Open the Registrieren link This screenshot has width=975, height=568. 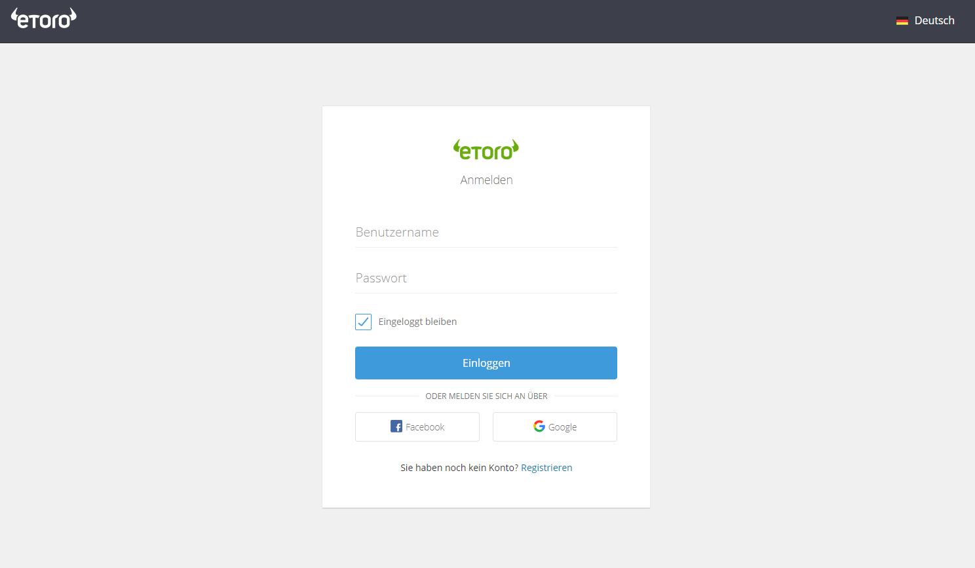[546, 468]
